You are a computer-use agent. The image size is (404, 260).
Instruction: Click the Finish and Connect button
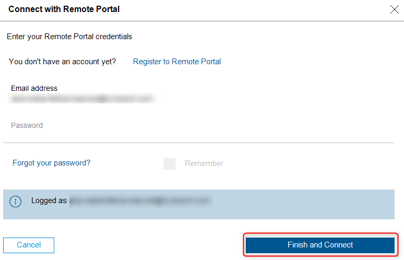(x=320, y=245)
